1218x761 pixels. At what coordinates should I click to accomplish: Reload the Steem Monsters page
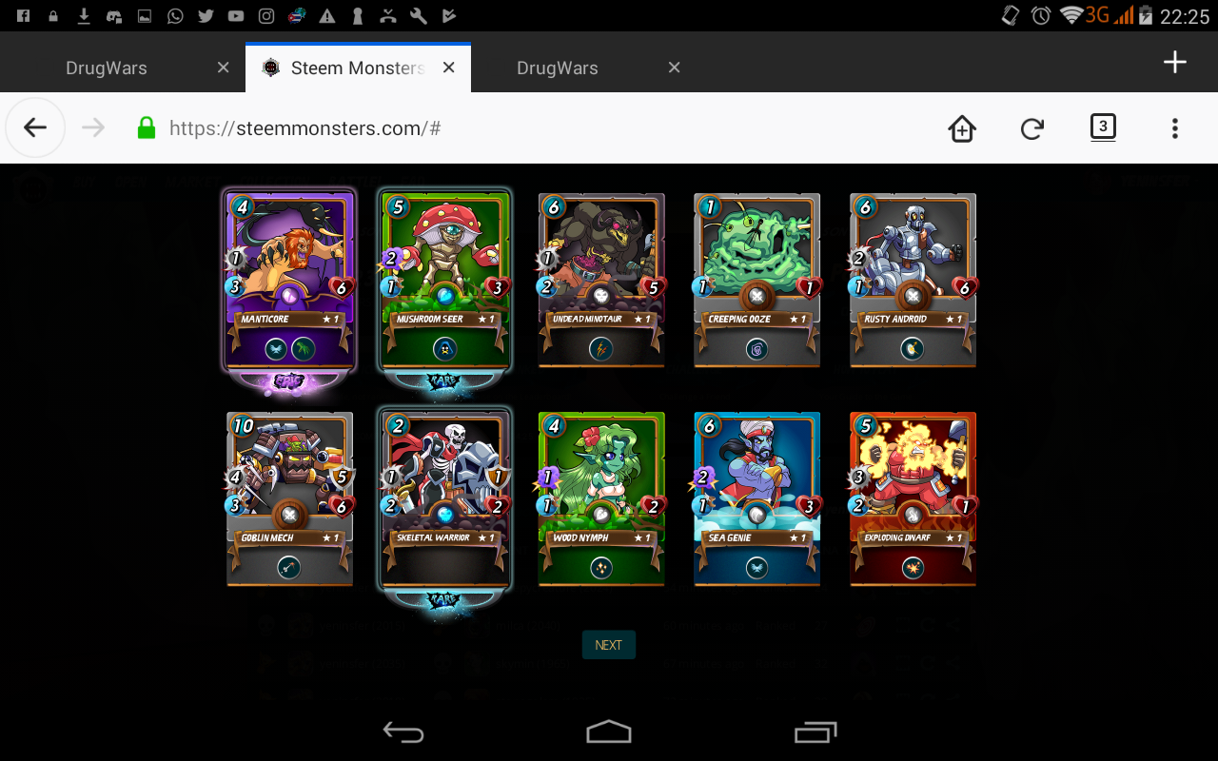(1032, 128)
